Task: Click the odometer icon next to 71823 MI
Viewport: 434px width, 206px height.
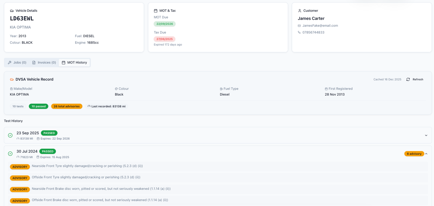Action: [x=18, y=157]
